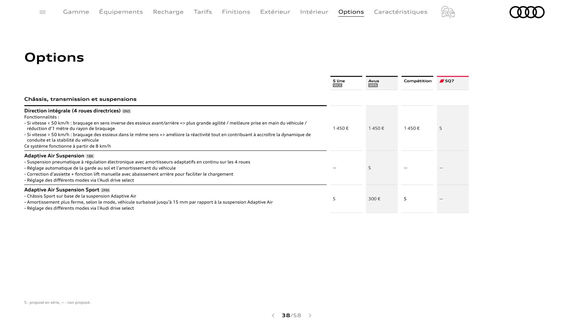The image size is (583, 328).
Task: Click Direction intégrale (4 roues directrices) title
Action: 72,111
